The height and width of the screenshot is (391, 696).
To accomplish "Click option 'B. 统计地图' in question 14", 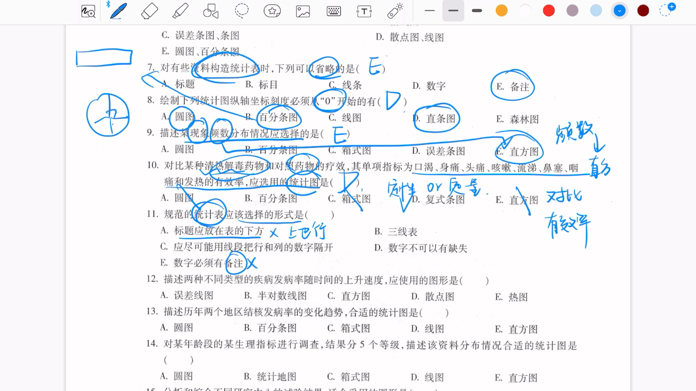I will 270,377.
